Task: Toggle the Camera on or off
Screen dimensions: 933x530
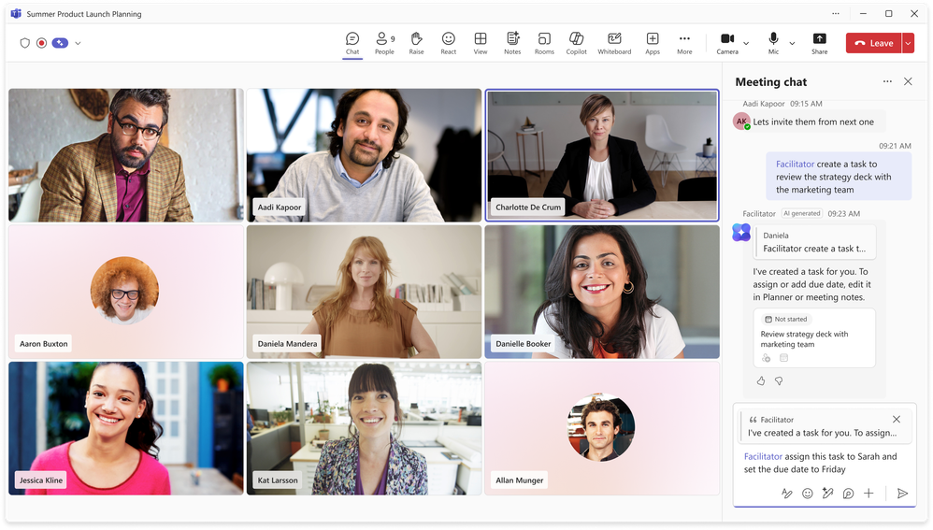Action: pyautogui.click(x=727, y=43)
